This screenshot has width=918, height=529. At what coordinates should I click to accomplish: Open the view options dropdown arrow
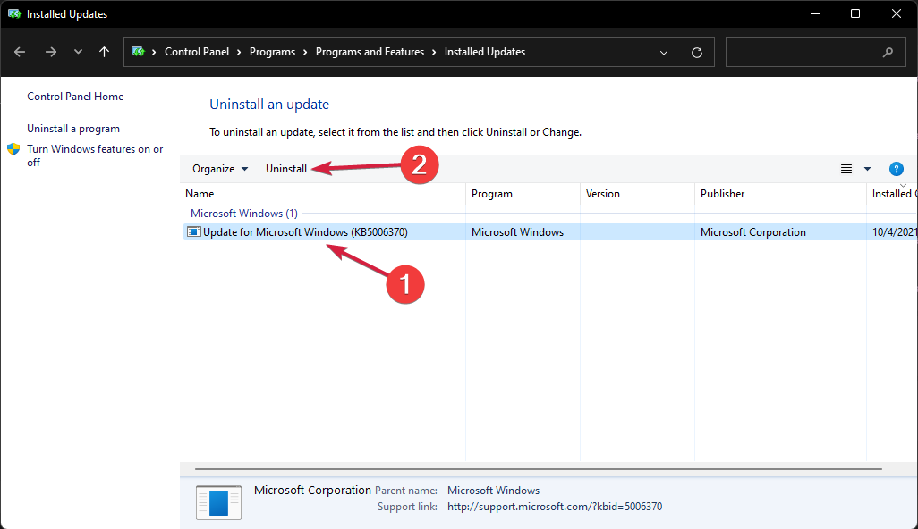click(868, 169)
